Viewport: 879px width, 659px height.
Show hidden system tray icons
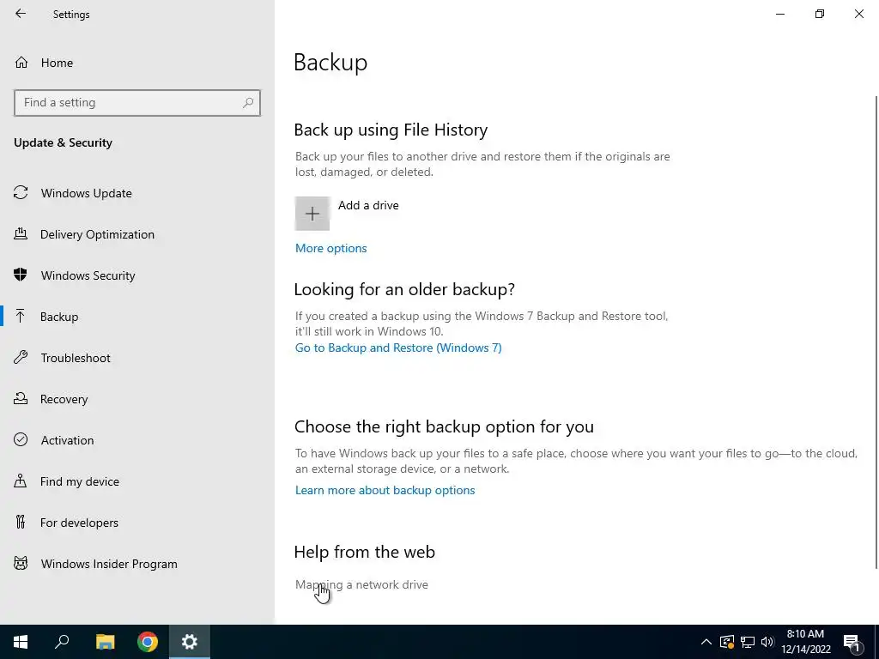pyautogui.click(x=706, y=642)
